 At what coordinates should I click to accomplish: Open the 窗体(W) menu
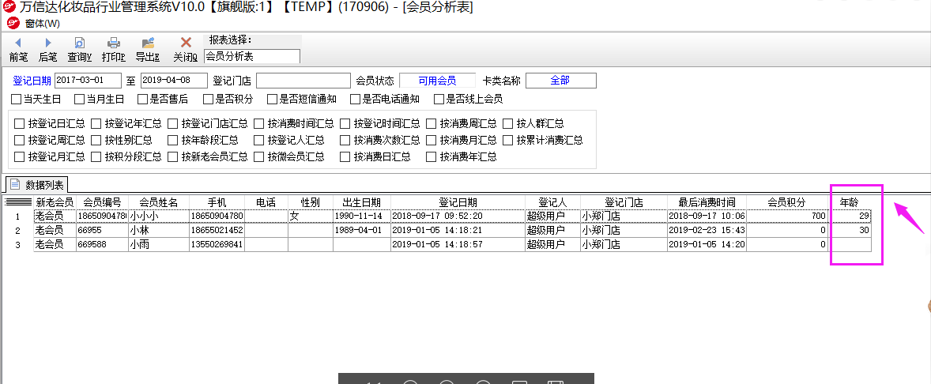(42, 24)
